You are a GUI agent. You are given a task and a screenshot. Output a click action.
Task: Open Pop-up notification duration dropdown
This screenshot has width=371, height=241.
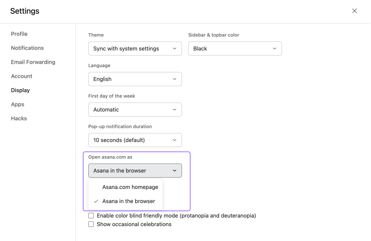pos(135,140)
